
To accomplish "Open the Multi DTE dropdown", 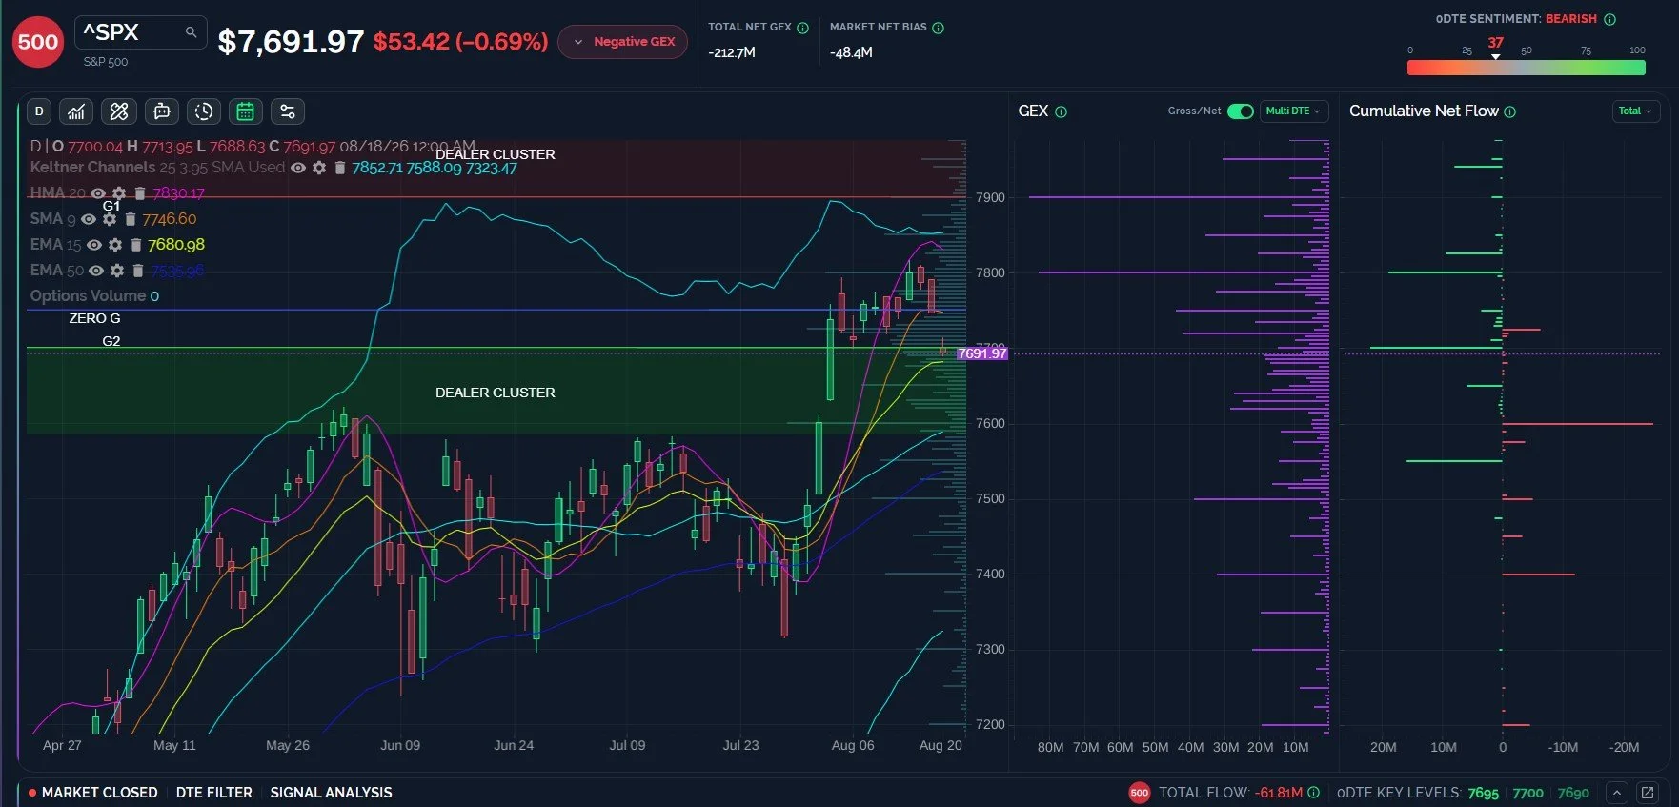I will coord(1293,111).
